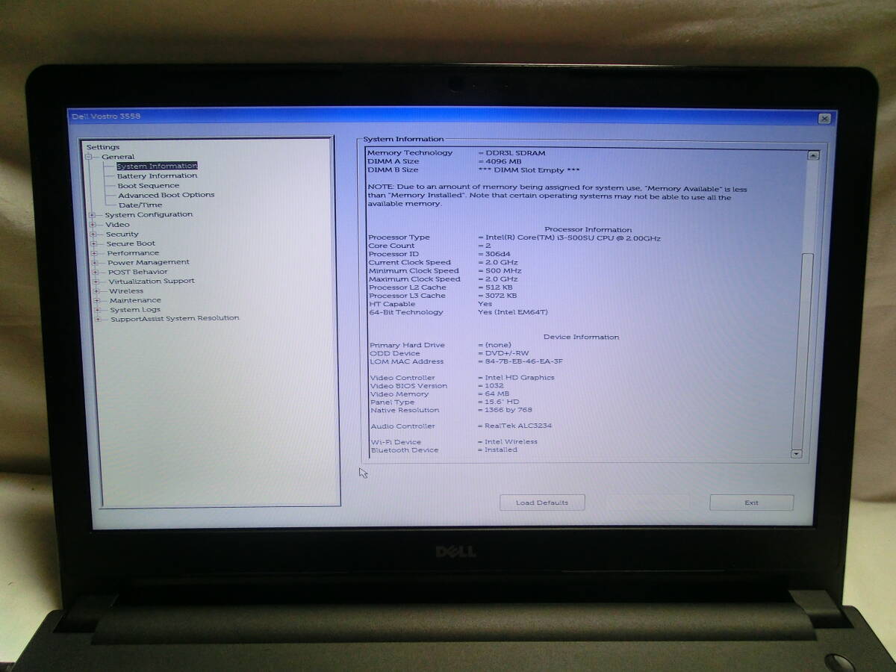Expand the Video tree node
The height and width of the screenshot is (672, 896).
[93, 225]
